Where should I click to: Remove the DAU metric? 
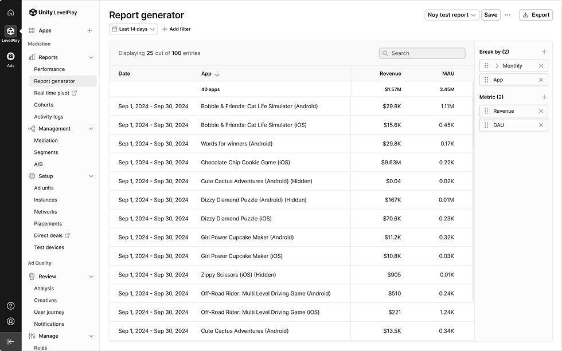tap(541, 125)
